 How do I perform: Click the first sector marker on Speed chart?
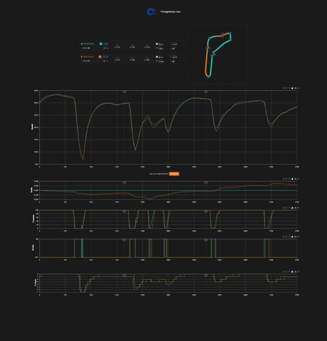[x=124, y=92]
